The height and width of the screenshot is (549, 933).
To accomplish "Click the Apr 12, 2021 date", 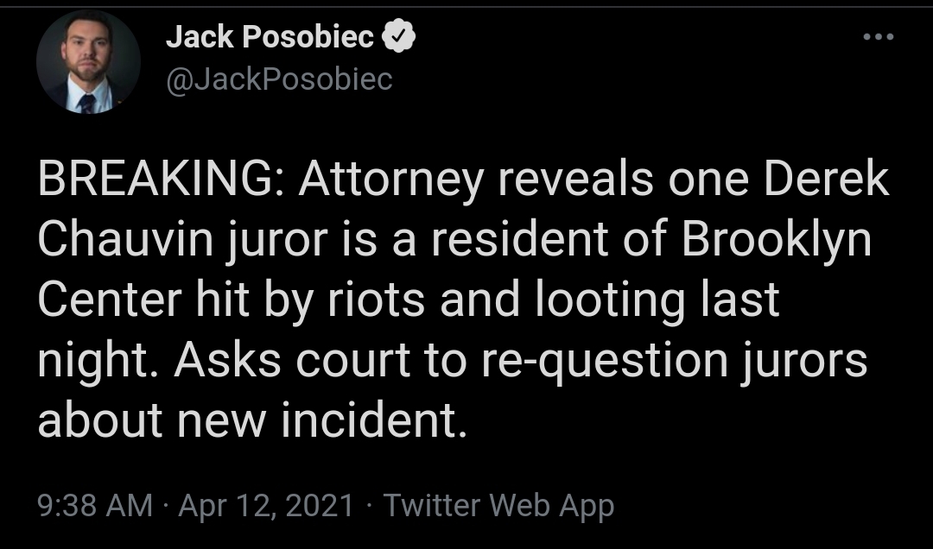I will (x=266, y=506).
